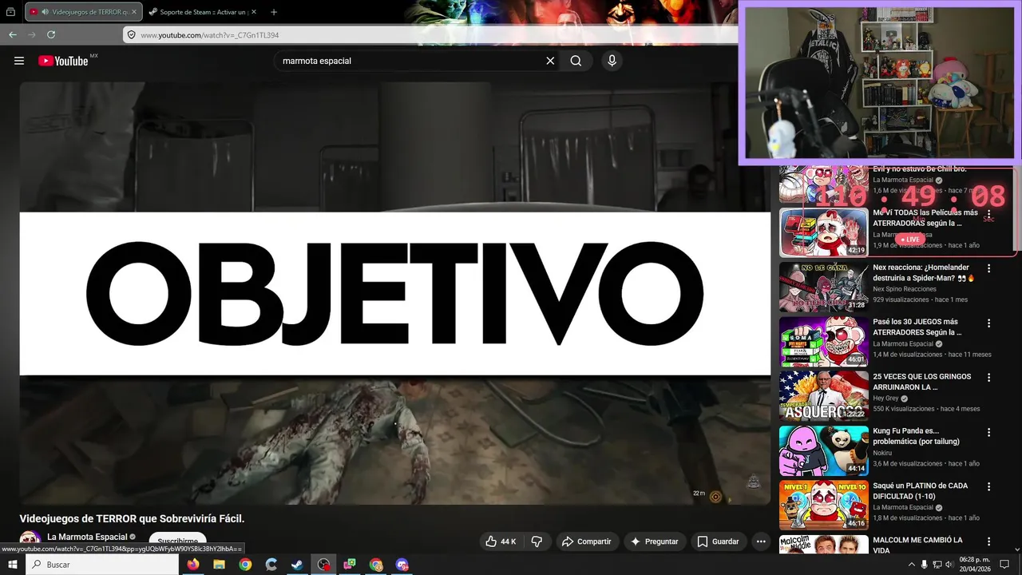Open Steam from the taskbar
Image resolution: width=1022 pixels, height=575 pixels.
click(x=297, y=565)
